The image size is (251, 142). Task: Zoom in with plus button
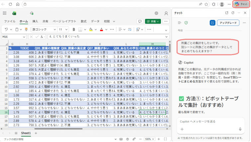tap(159, 139)
